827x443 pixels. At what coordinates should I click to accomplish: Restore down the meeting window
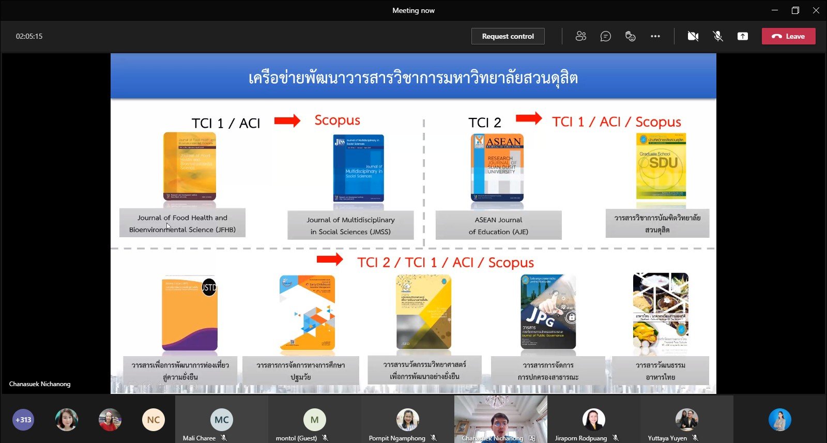[795, 10]
